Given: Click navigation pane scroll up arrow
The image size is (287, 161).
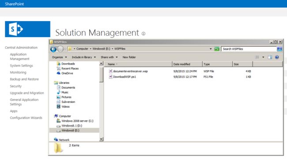Looking at the screenshot, I should [x=101, y=64].
